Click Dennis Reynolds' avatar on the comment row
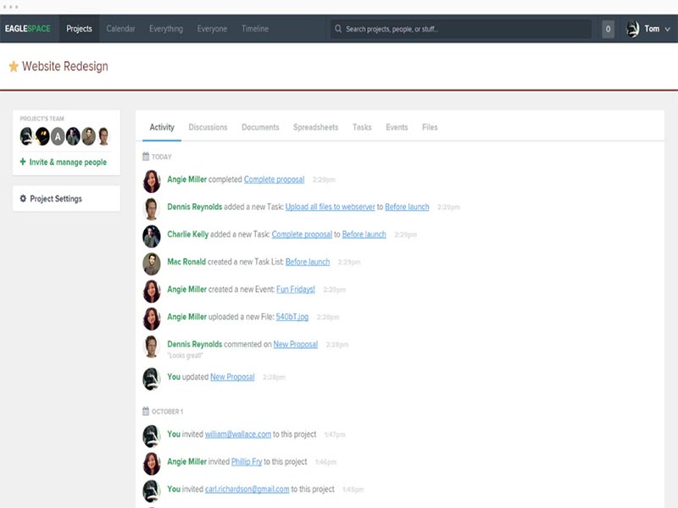Screen dimensions: 678x508 [152, 346]
